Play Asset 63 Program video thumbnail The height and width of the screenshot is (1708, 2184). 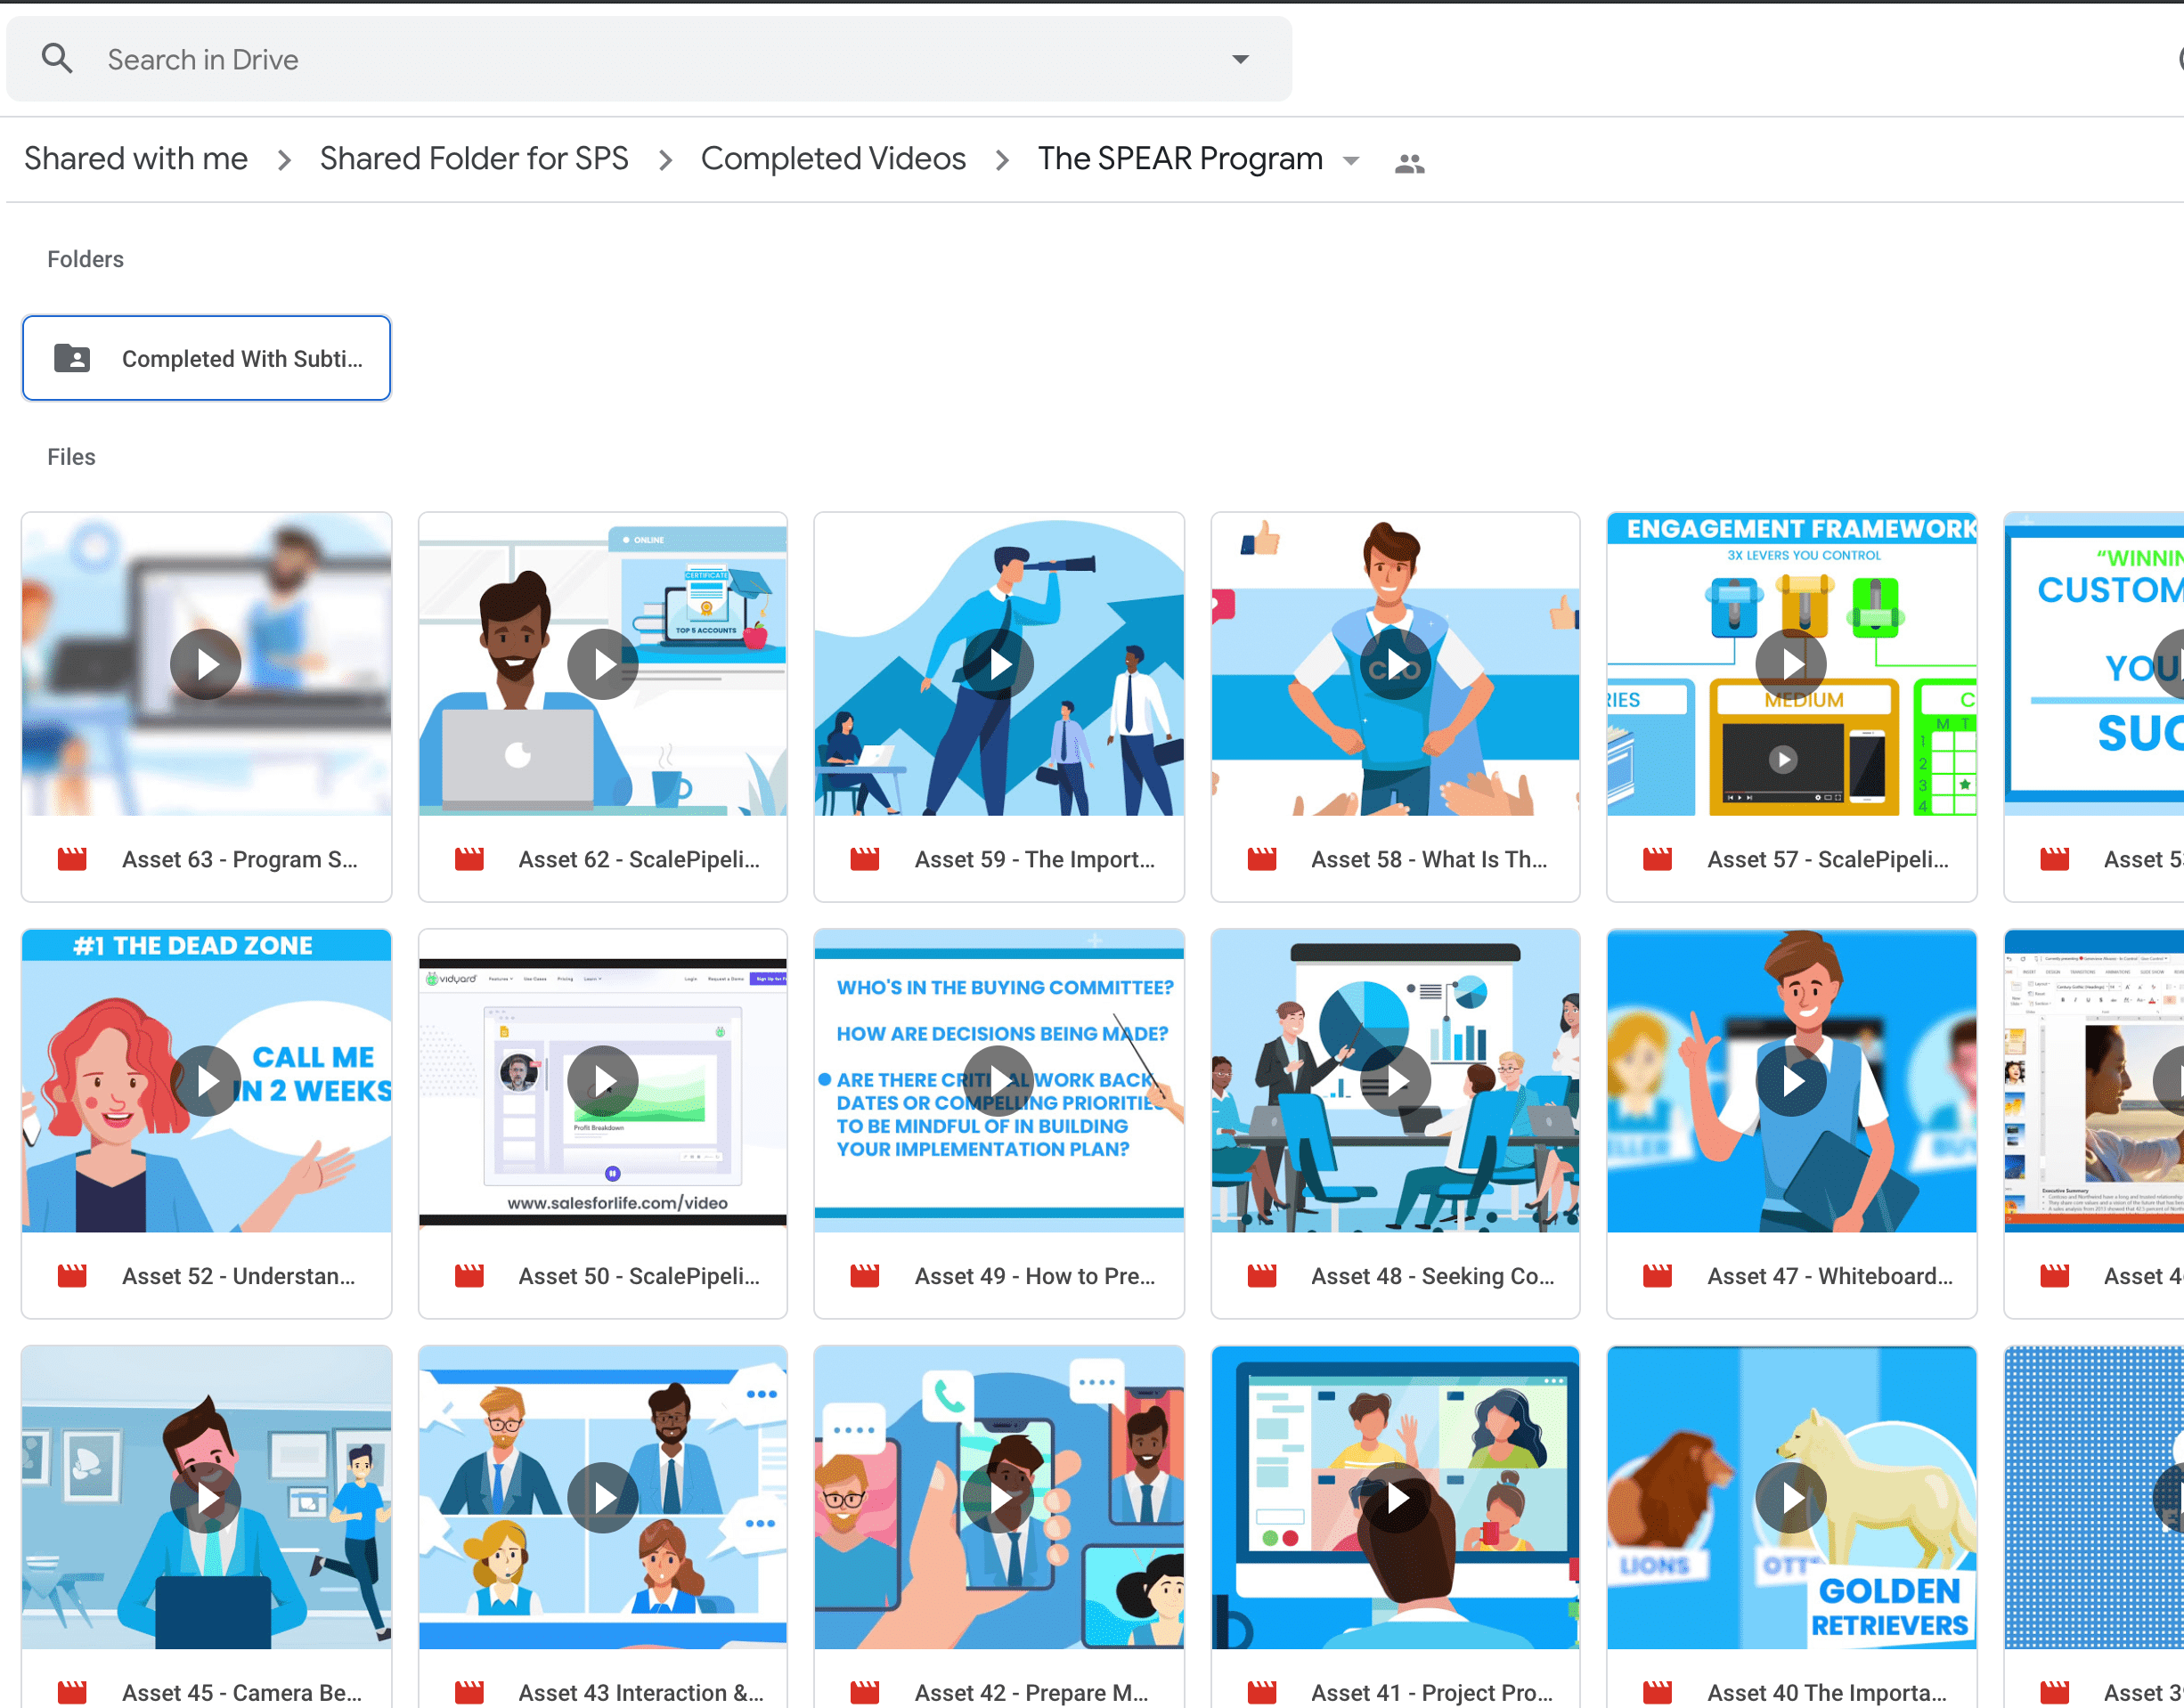[206, 664]
